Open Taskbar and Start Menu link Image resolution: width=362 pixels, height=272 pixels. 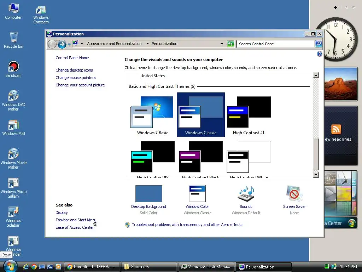coord(76,220)
